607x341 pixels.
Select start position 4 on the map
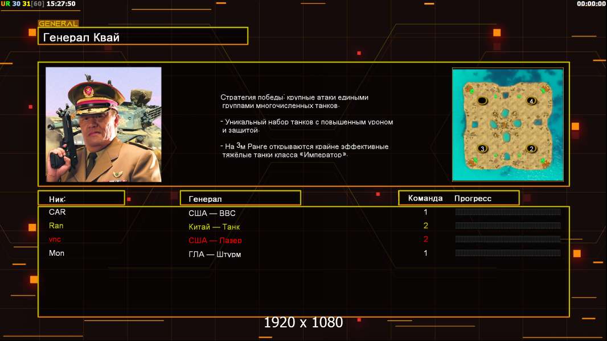[x=531, y=101]
